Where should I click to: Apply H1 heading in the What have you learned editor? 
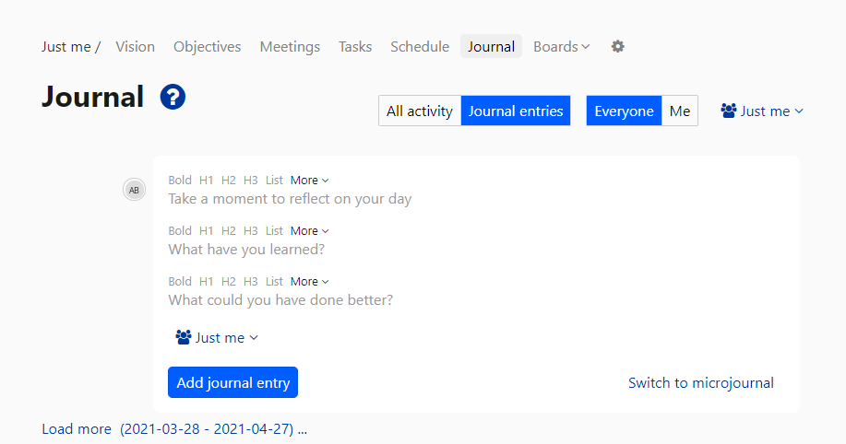[207, 231]
